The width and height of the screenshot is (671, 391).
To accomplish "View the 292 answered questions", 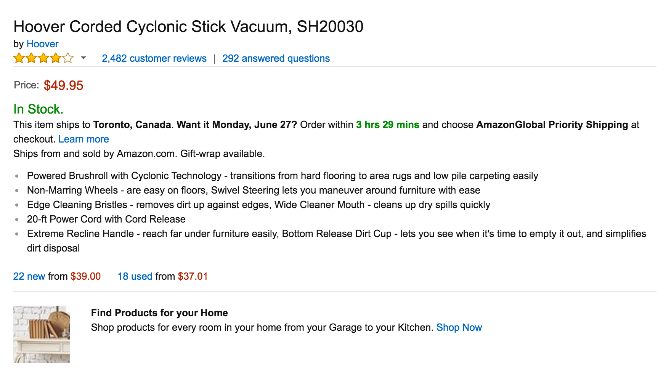I will point(276,58).
